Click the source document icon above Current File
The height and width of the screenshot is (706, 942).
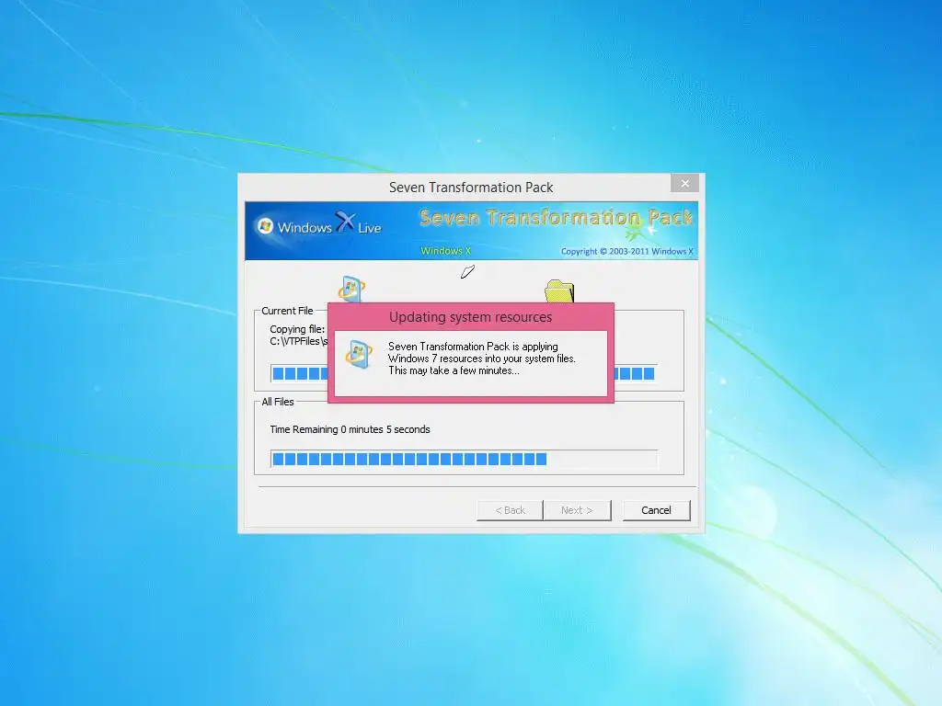pos(351,289)
